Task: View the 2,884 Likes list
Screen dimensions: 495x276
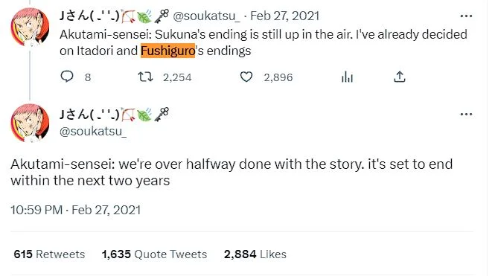Action: [x=255, y=254]
